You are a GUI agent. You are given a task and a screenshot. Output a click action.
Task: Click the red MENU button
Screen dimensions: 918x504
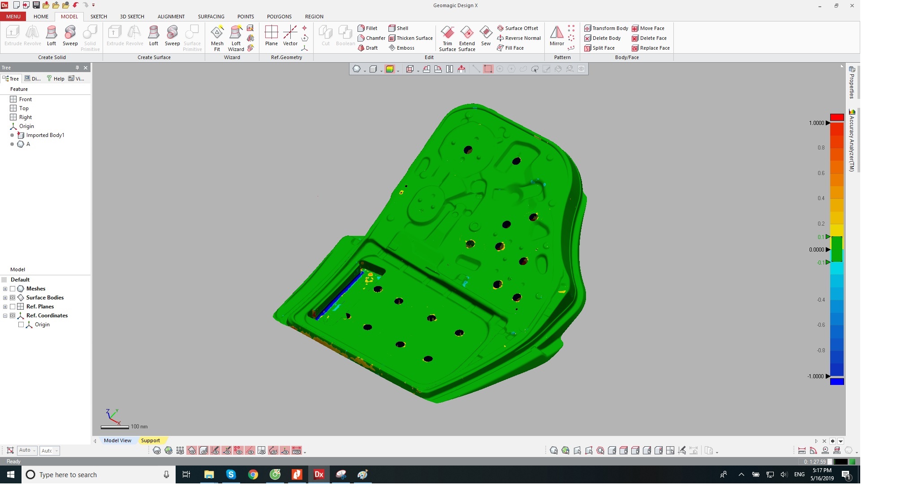point(13,17)
